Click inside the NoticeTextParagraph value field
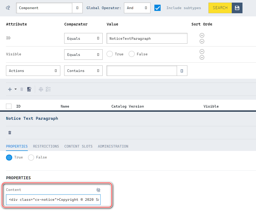This screenshot has height=213, width=256. pos(147,38)
